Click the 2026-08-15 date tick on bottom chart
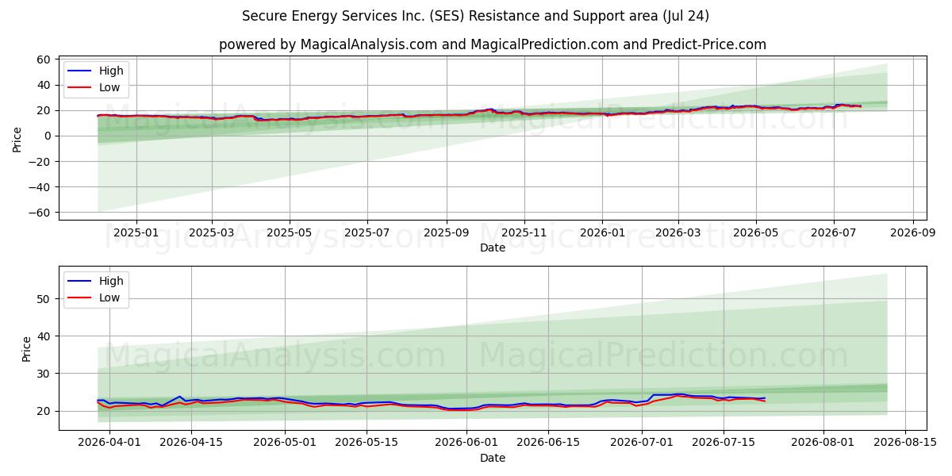This screenshot has width=952, height=476. [904, 443]
